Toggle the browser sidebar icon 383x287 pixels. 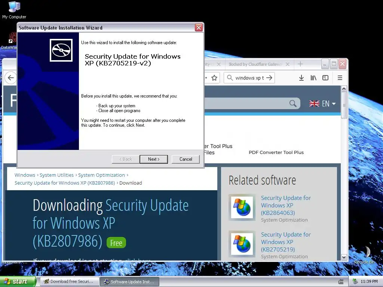point(325,78)
